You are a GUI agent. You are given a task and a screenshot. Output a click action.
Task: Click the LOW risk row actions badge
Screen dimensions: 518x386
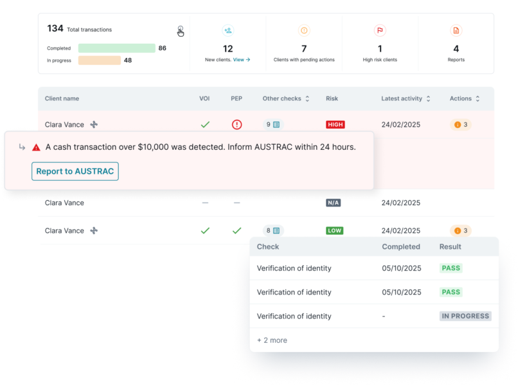[x=460, y=230]
